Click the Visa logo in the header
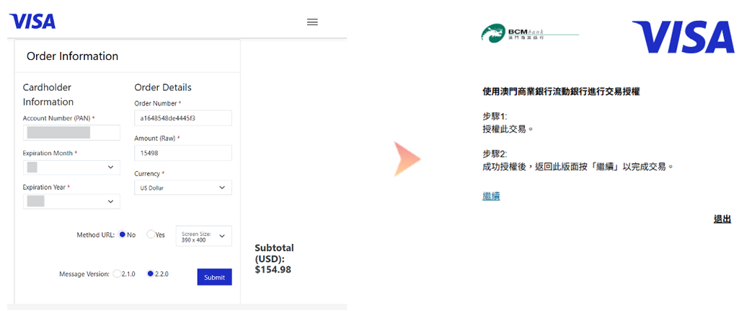Viewport: 752px width, 311px height. tap(32, 21)
